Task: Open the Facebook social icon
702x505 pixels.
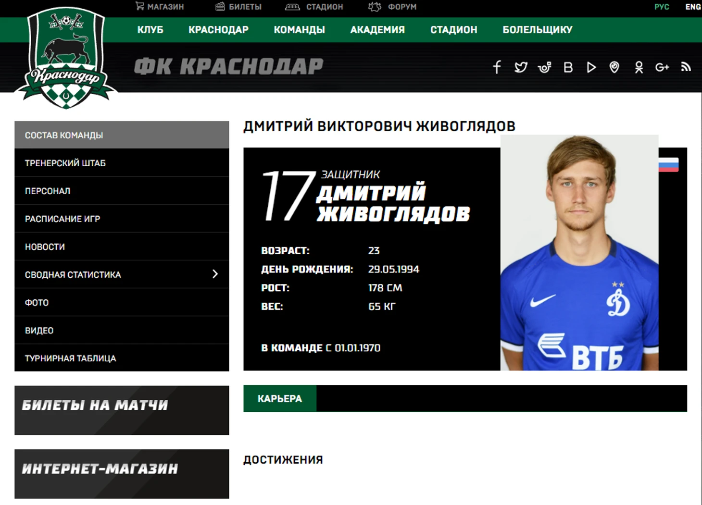Action: coord(497,67)
